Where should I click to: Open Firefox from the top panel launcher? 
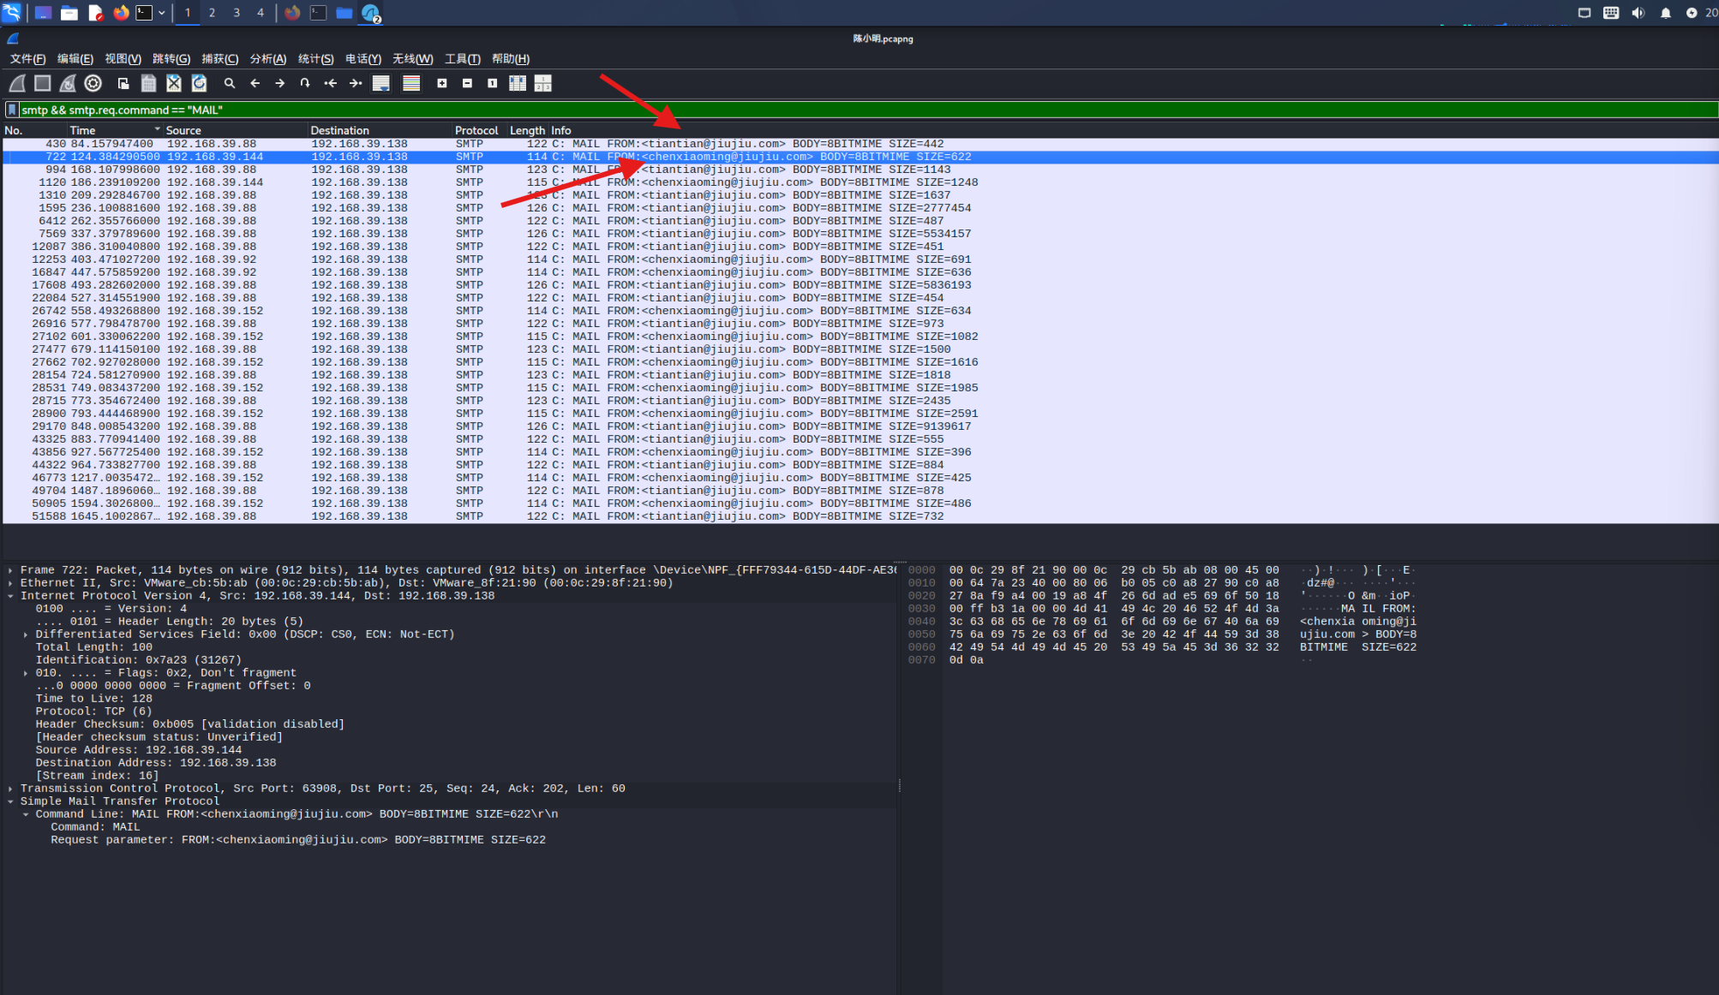click(x=121, y=13)
